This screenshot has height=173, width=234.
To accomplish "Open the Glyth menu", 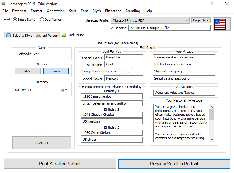I will [97, 11].
